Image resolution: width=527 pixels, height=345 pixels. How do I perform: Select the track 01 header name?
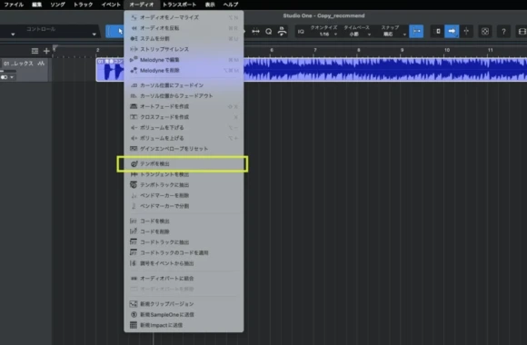tap(18, 64)
